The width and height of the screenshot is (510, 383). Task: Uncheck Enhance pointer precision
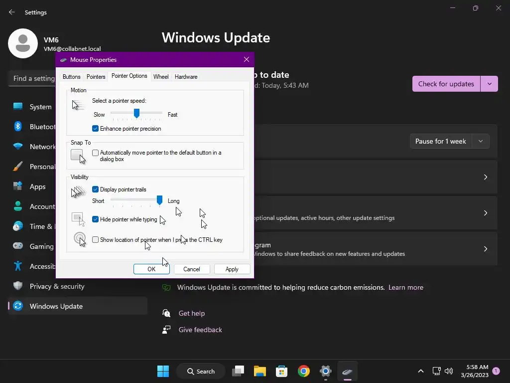(95, 129)
